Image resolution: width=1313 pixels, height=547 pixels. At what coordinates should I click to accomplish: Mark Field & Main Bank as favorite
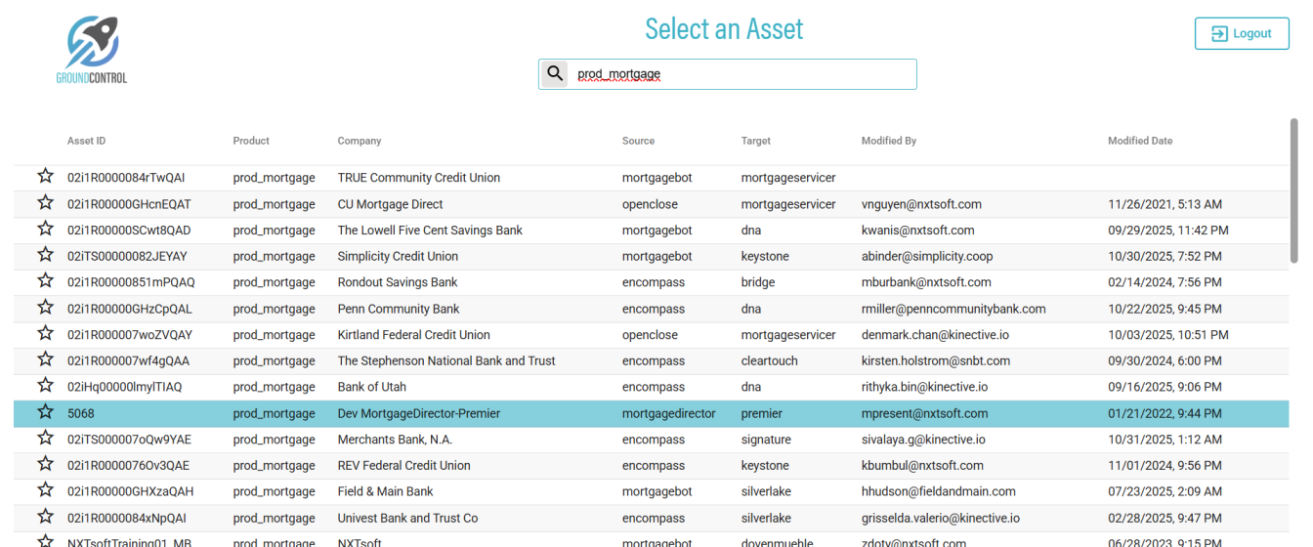(x=45, y=490)
